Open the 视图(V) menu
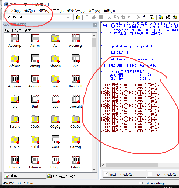179x188 pixels. 44,11
